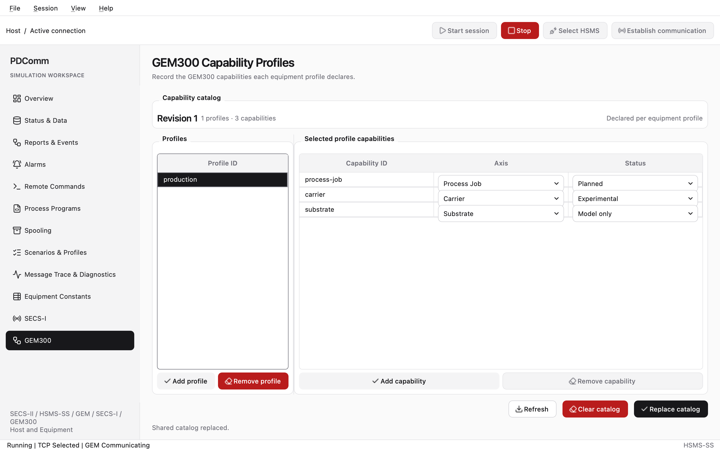Open the View menu
Screen dimensions: 720x450
coord(78,8)
